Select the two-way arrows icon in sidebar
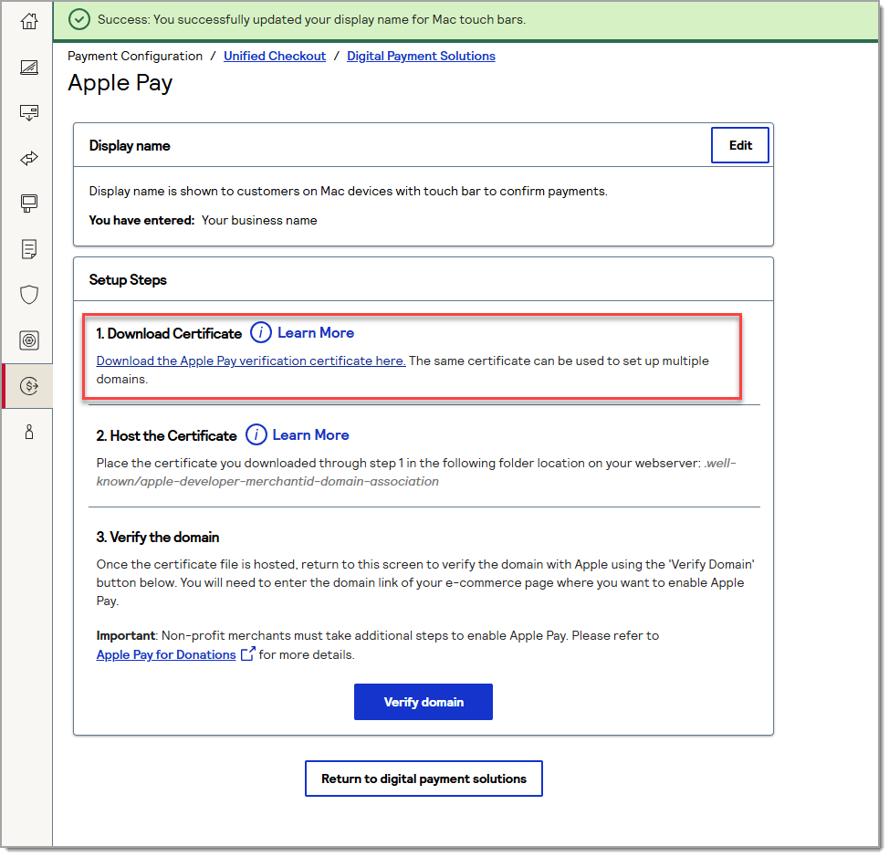 (29, 158)
